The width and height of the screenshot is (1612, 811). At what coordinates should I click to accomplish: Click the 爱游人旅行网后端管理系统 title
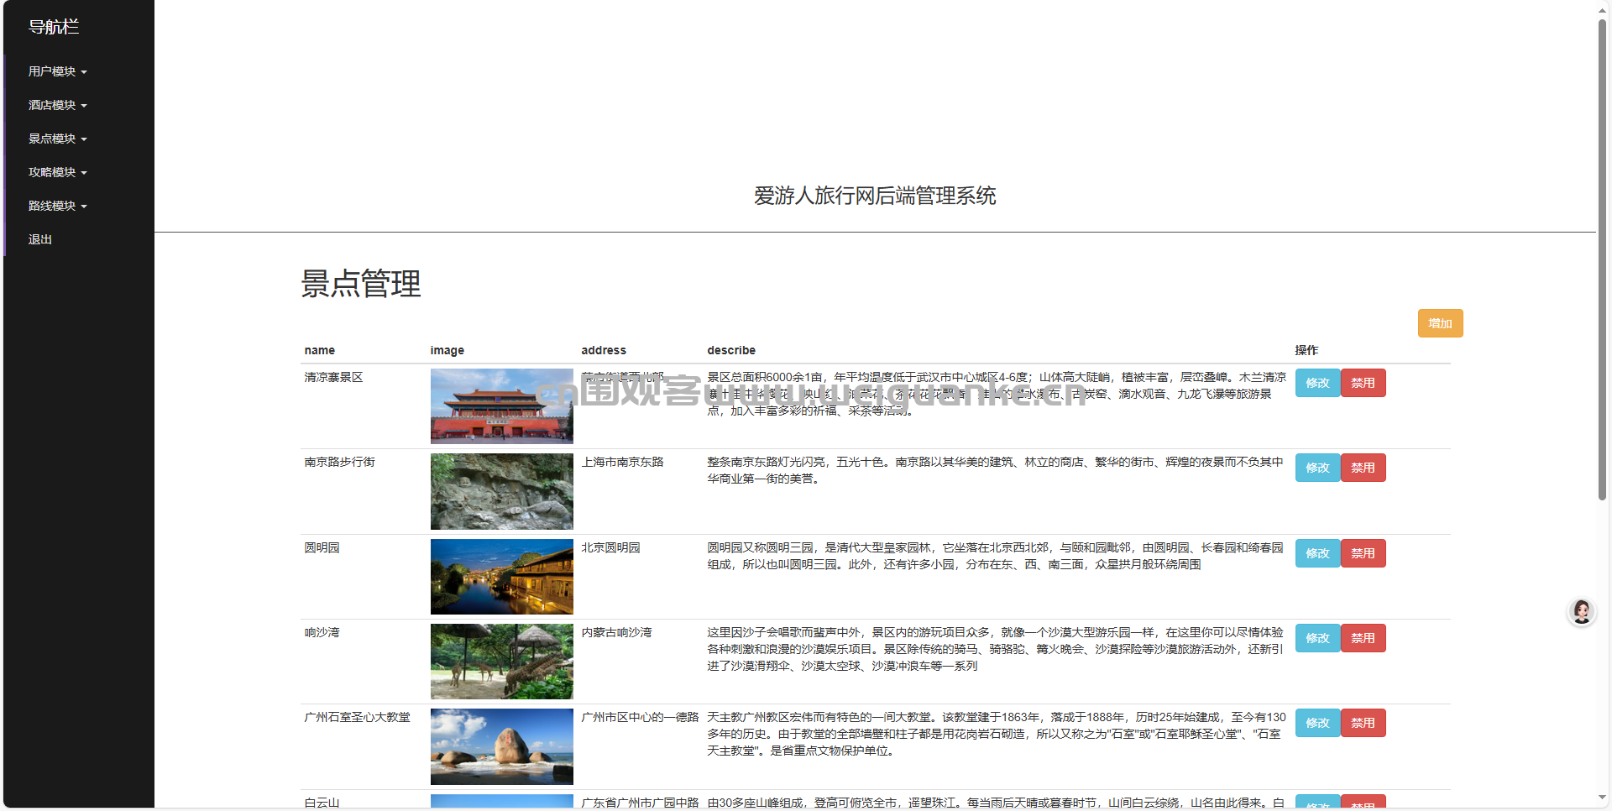(x=875, y=196)
